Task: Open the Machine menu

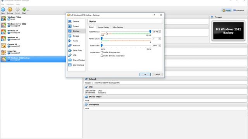Action: [10, 4]
